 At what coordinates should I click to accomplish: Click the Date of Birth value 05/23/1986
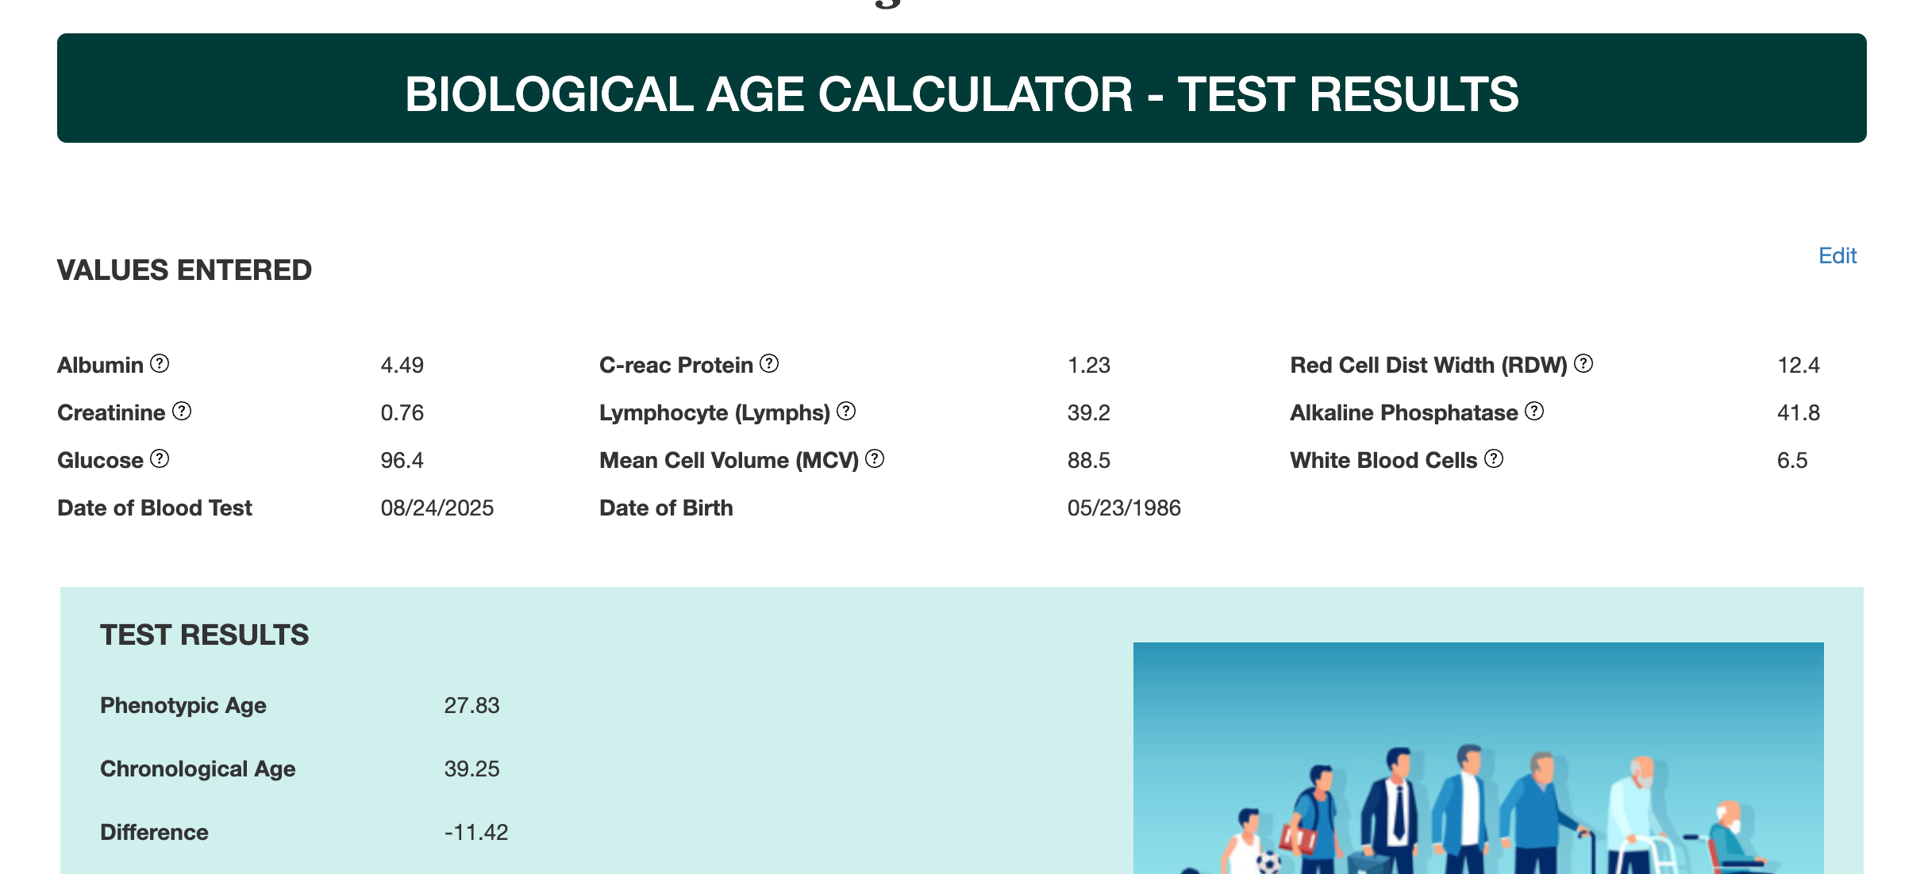[1123, 508]
